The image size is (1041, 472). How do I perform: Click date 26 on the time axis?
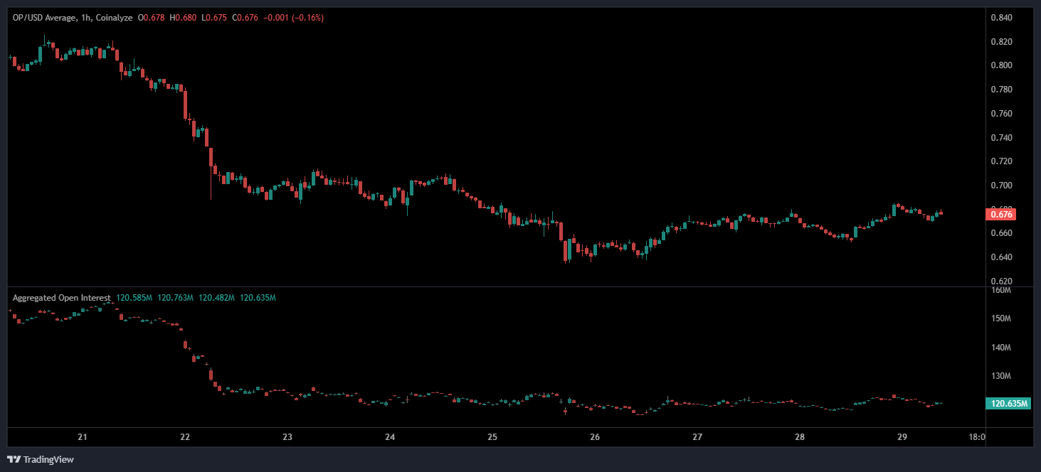point(595,437)
